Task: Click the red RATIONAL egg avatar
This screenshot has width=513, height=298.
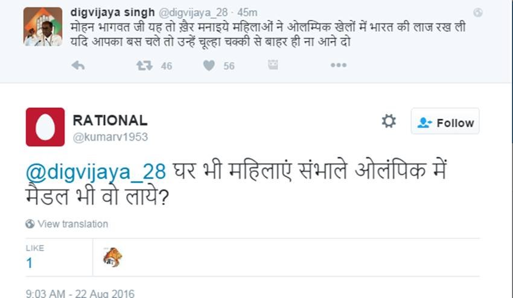Action: 45,127
